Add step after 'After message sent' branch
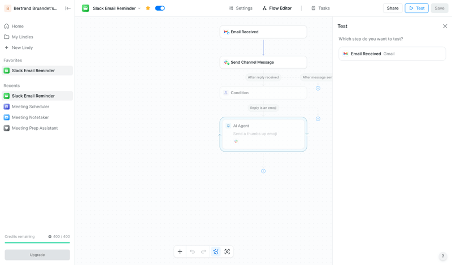 318,89
